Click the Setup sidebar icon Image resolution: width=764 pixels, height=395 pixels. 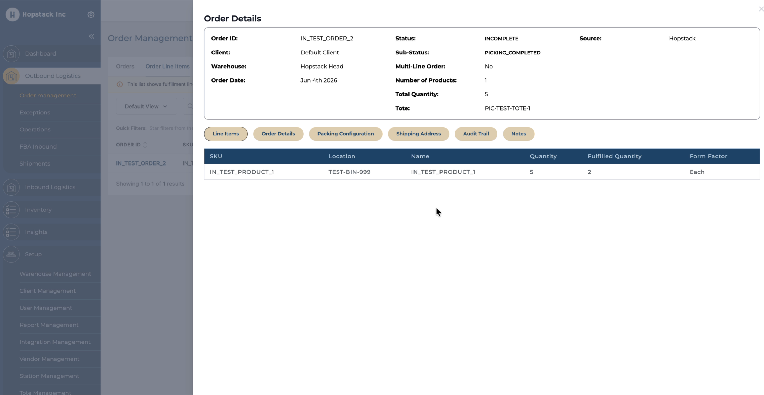11,254
